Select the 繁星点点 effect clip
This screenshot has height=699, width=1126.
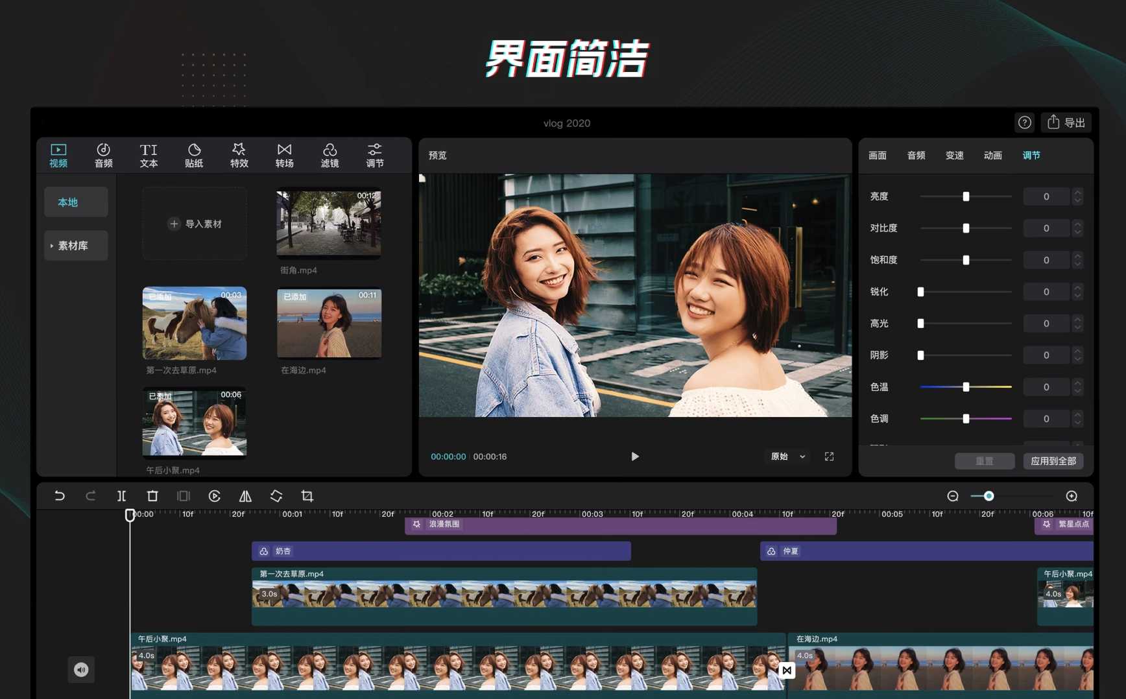[1064, 525]
